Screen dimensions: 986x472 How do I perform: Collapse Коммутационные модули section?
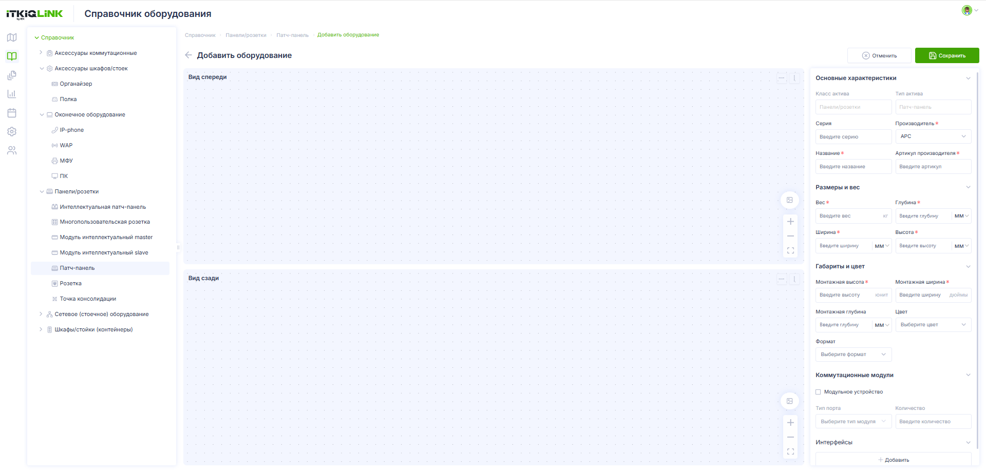click(968, 375)
